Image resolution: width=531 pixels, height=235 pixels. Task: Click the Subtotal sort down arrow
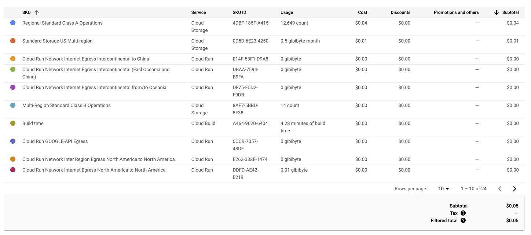(497, 12)
